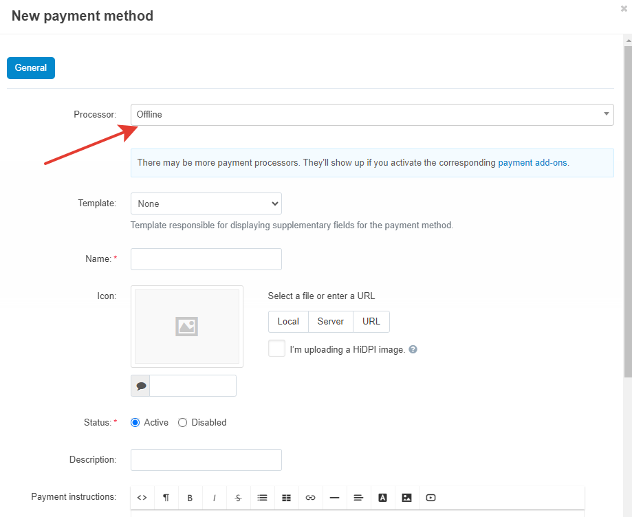Insert a table in payment instructions
The height and width of the screenshot is (517, 632).
click(286, 498)
